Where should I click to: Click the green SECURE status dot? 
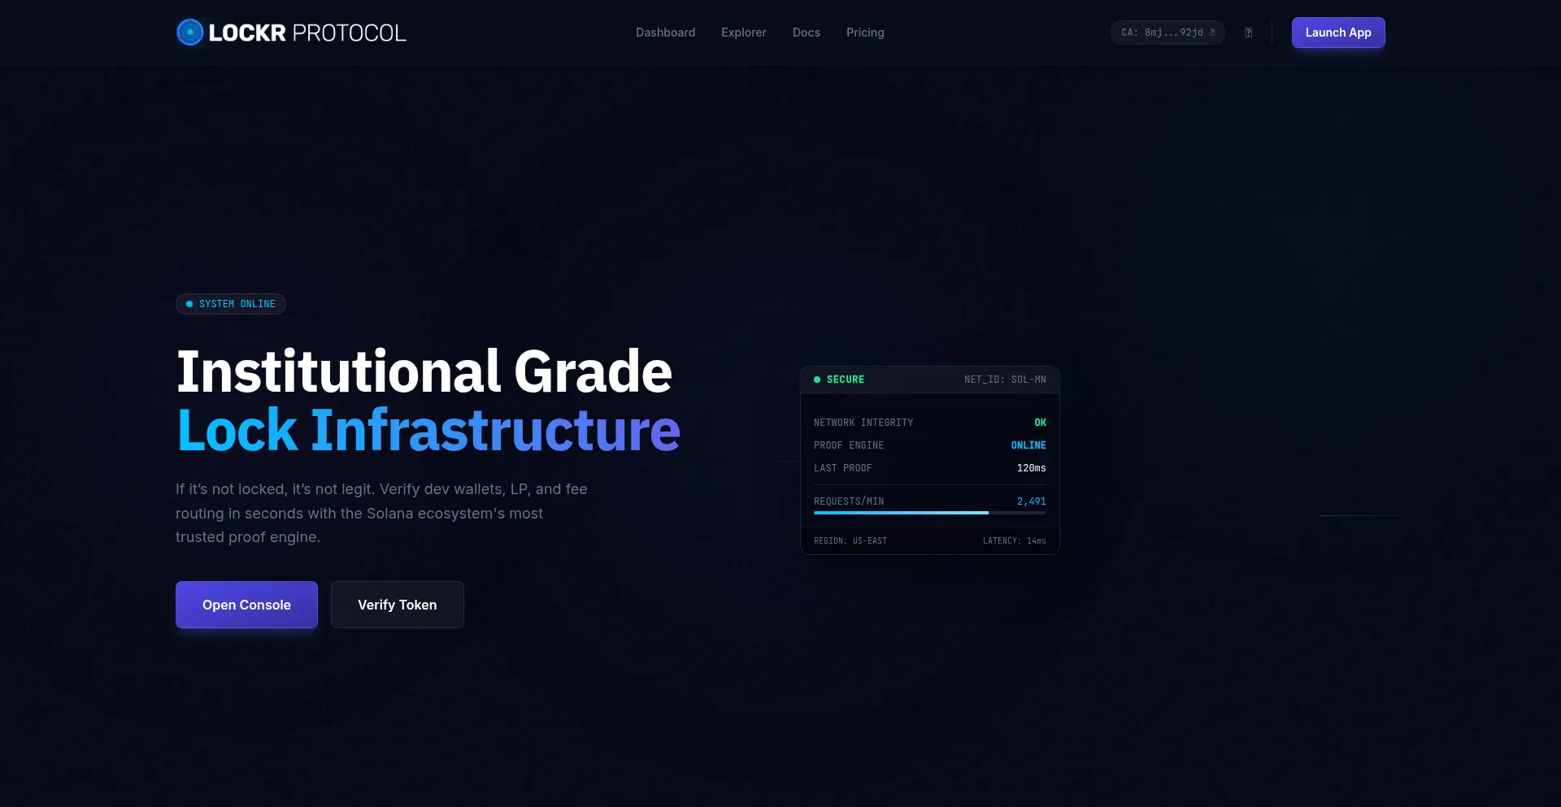(x=817, y=380)
